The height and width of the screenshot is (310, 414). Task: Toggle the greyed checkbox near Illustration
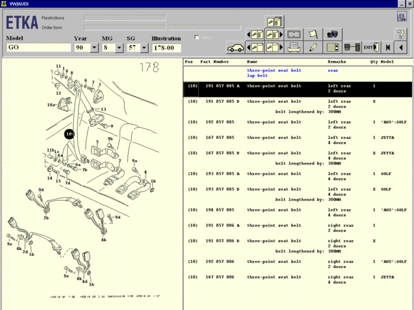tap(197, 37)
